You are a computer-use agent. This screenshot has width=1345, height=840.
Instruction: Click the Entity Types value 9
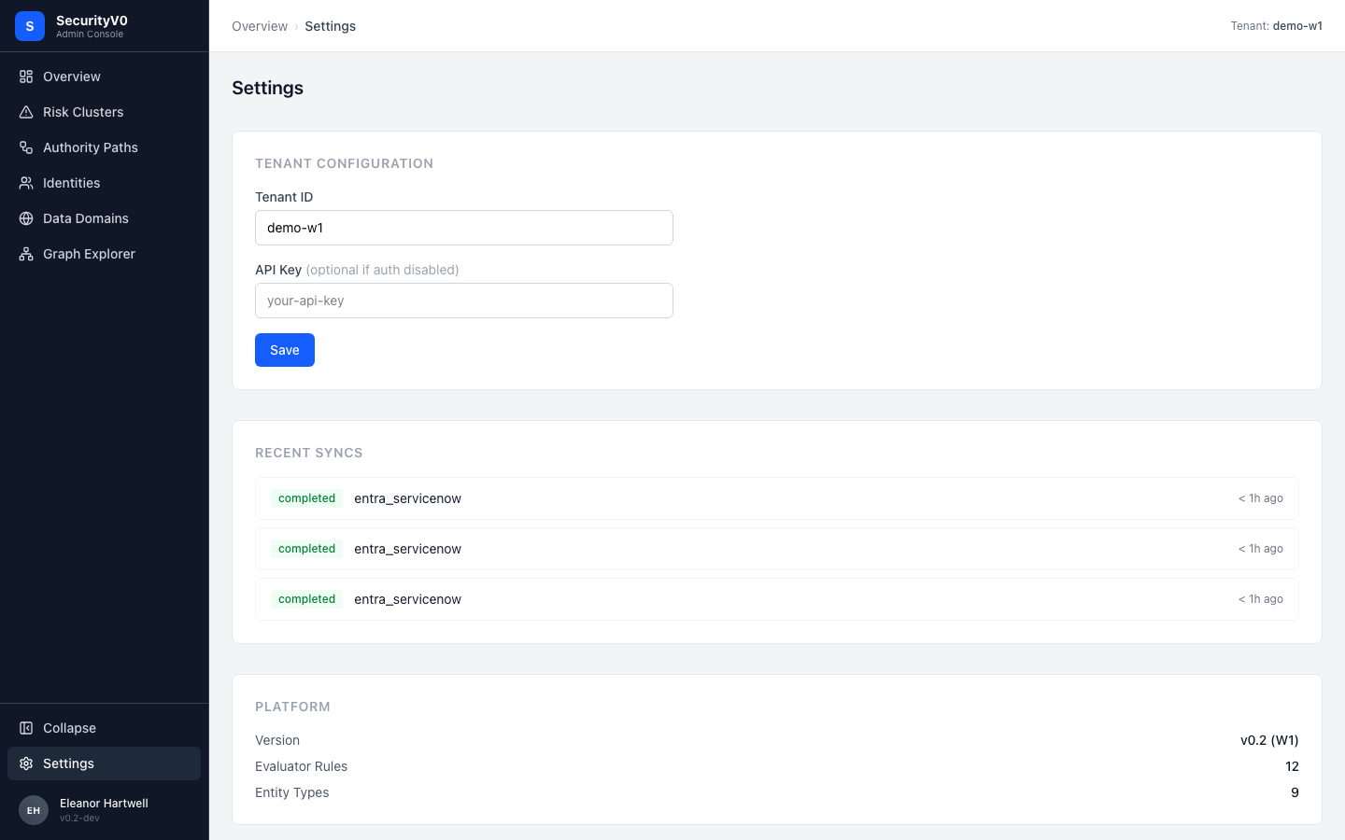tap(1295, 792)
